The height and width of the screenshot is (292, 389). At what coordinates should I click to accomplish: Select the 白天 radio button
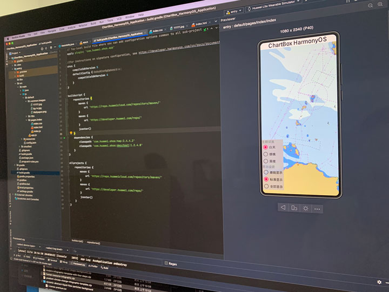(x=265, y=147)
